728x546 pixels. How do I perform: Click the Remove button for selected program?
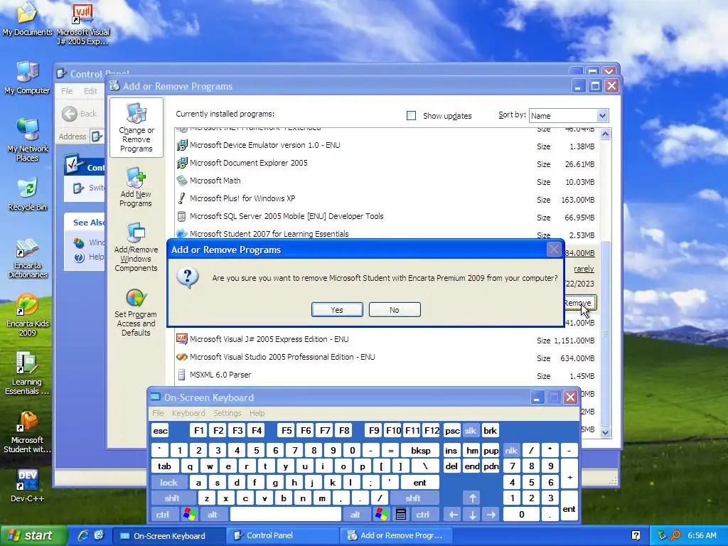point(580,303)
